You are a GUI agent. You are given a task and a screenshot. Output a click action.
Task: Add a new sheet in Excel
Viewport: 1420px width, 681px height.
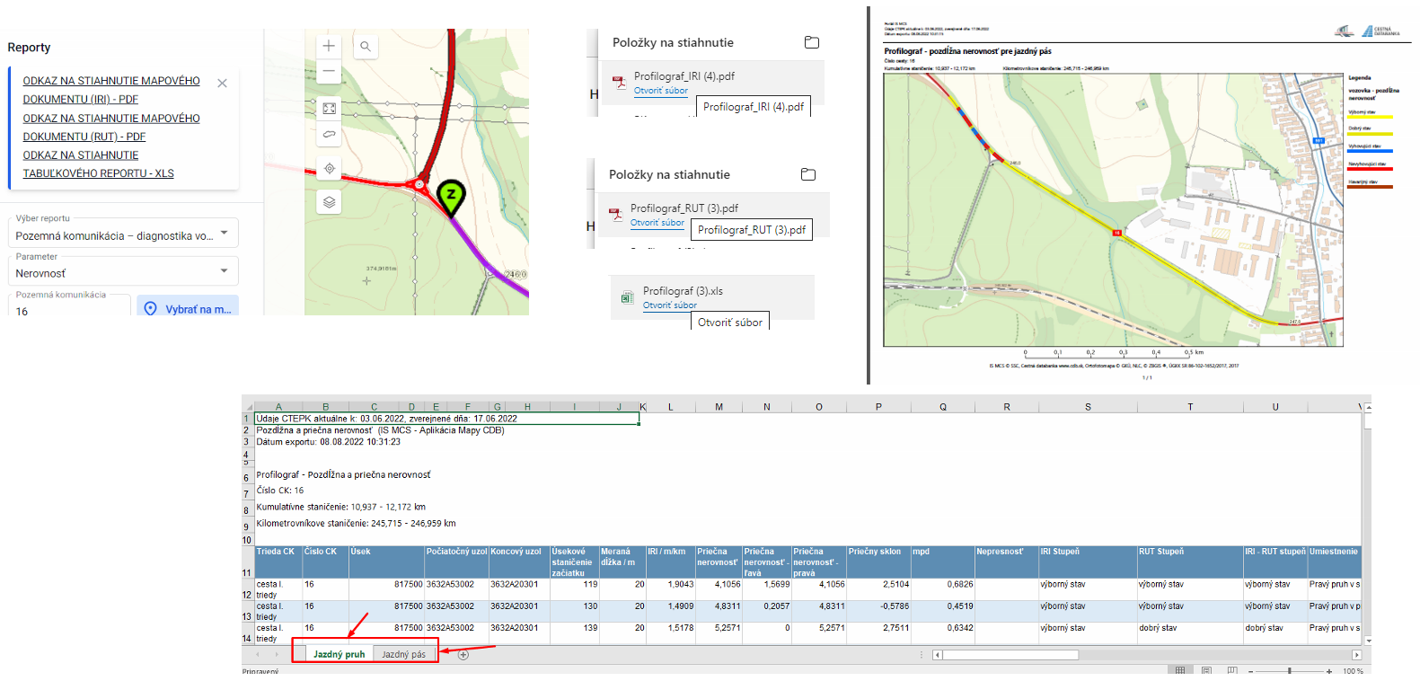click(463, 655)
